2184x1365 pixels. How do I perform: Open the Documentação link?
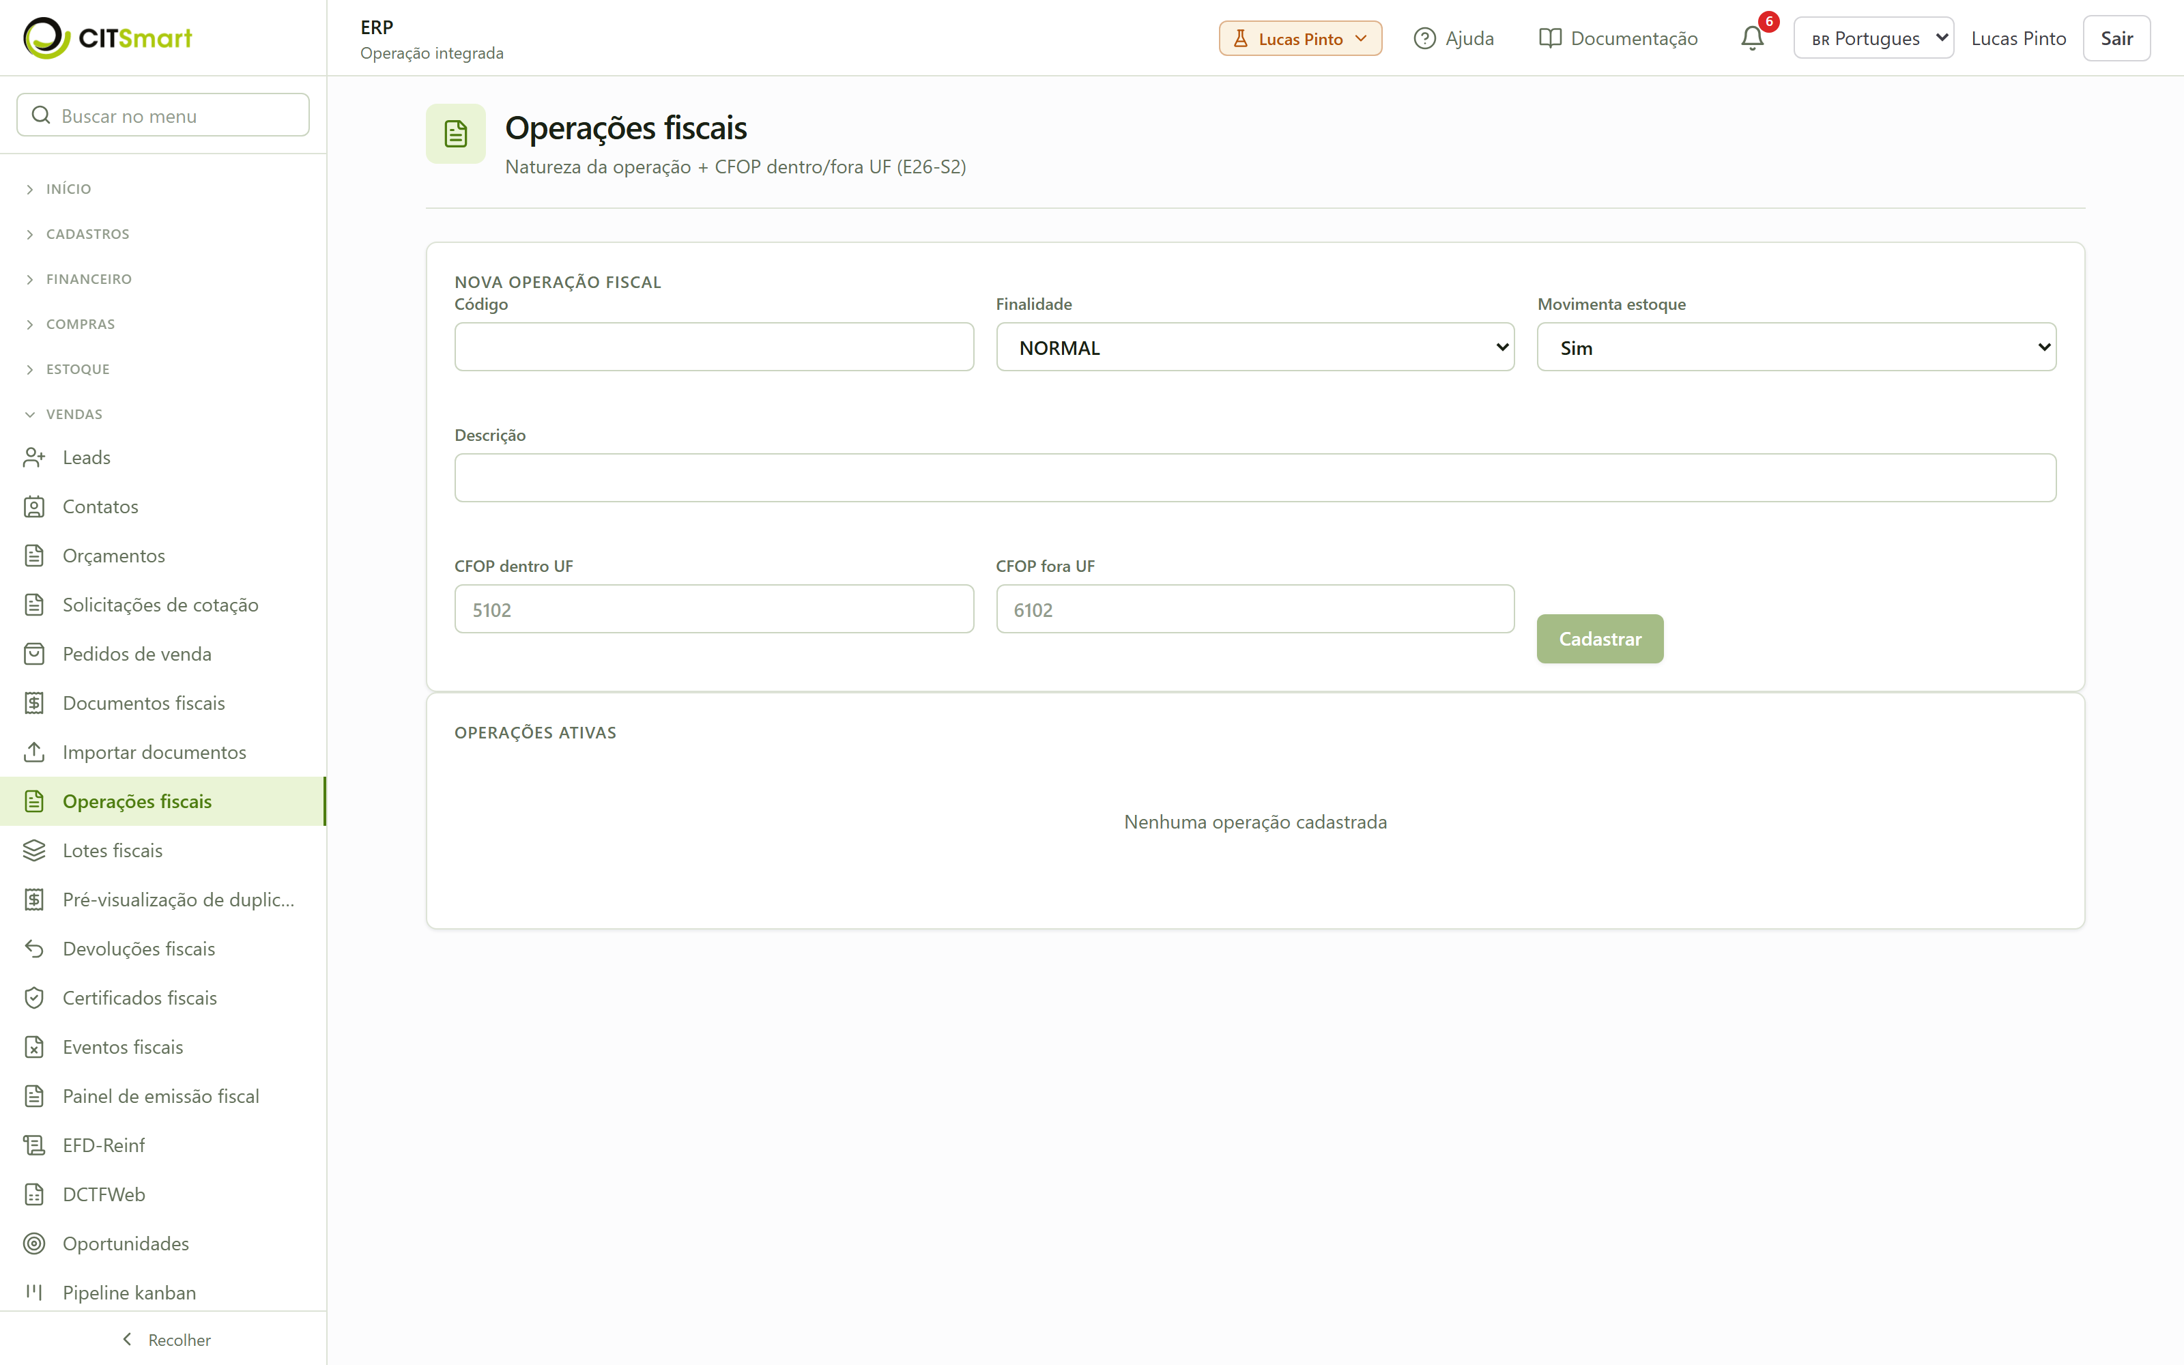(x=1618, y=38)
